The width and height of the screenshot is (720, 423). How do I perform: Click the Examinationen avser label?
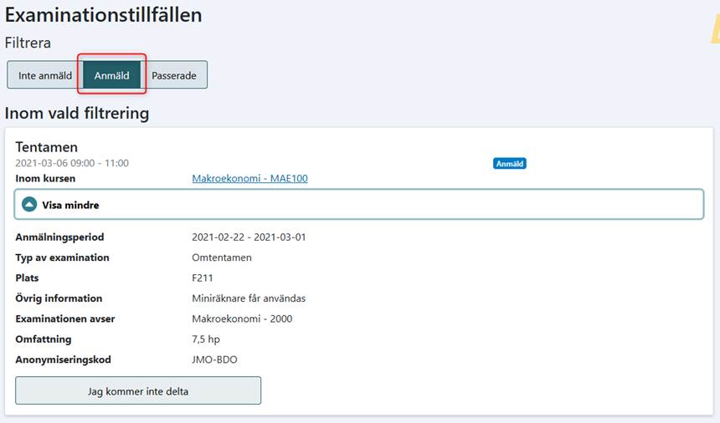pyautogui.click(x=65, y=319)
